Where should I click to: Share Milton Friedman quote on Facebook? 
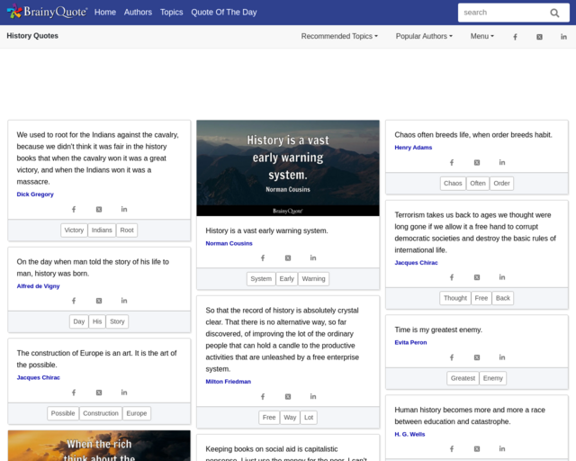click(263, 397)
